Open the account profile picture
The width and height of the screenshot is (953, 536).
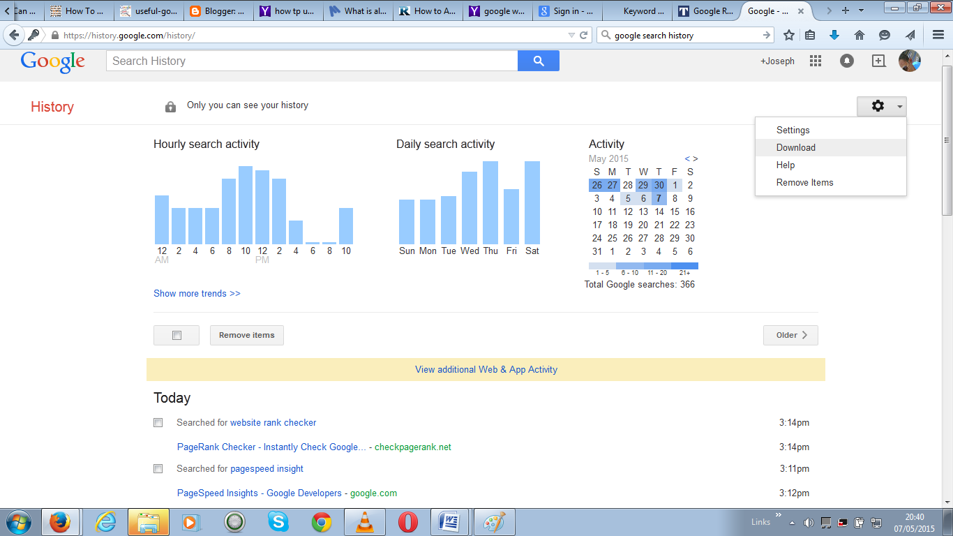tap(910, 61)
